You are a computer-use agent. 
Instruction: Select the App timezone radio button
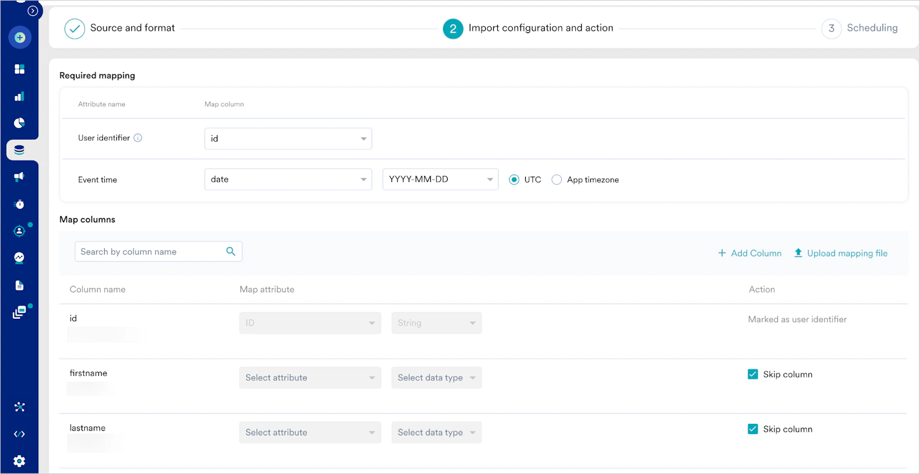point(556,180)
